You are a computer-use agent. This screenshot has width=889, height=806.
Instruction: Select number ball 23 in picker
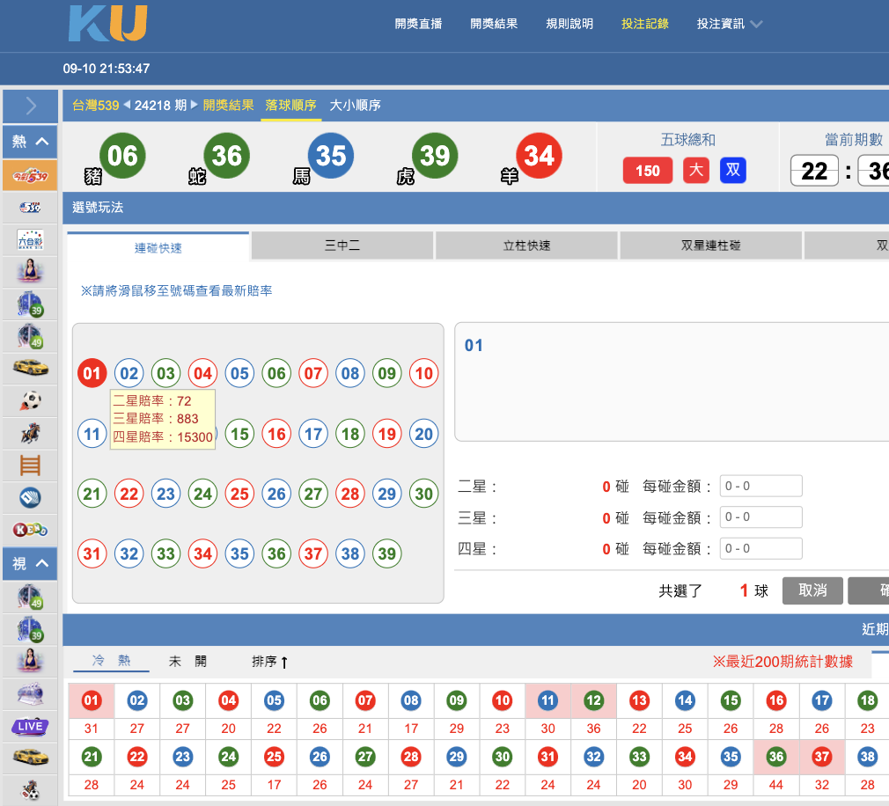pyautogui.click(x=165, y=494)
